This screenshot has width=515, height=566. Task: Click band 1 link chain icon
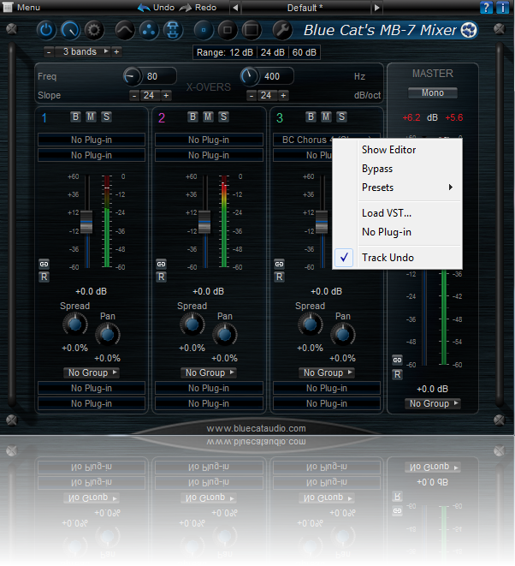pos(44,265)
